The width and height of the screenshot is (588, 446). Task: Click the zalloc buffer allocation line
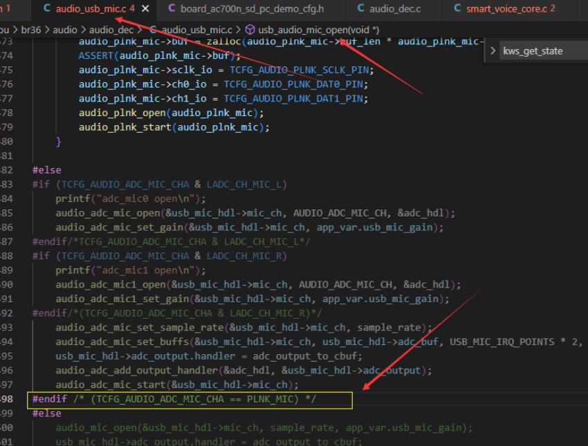pyautogui.click(x=282, y=41)
